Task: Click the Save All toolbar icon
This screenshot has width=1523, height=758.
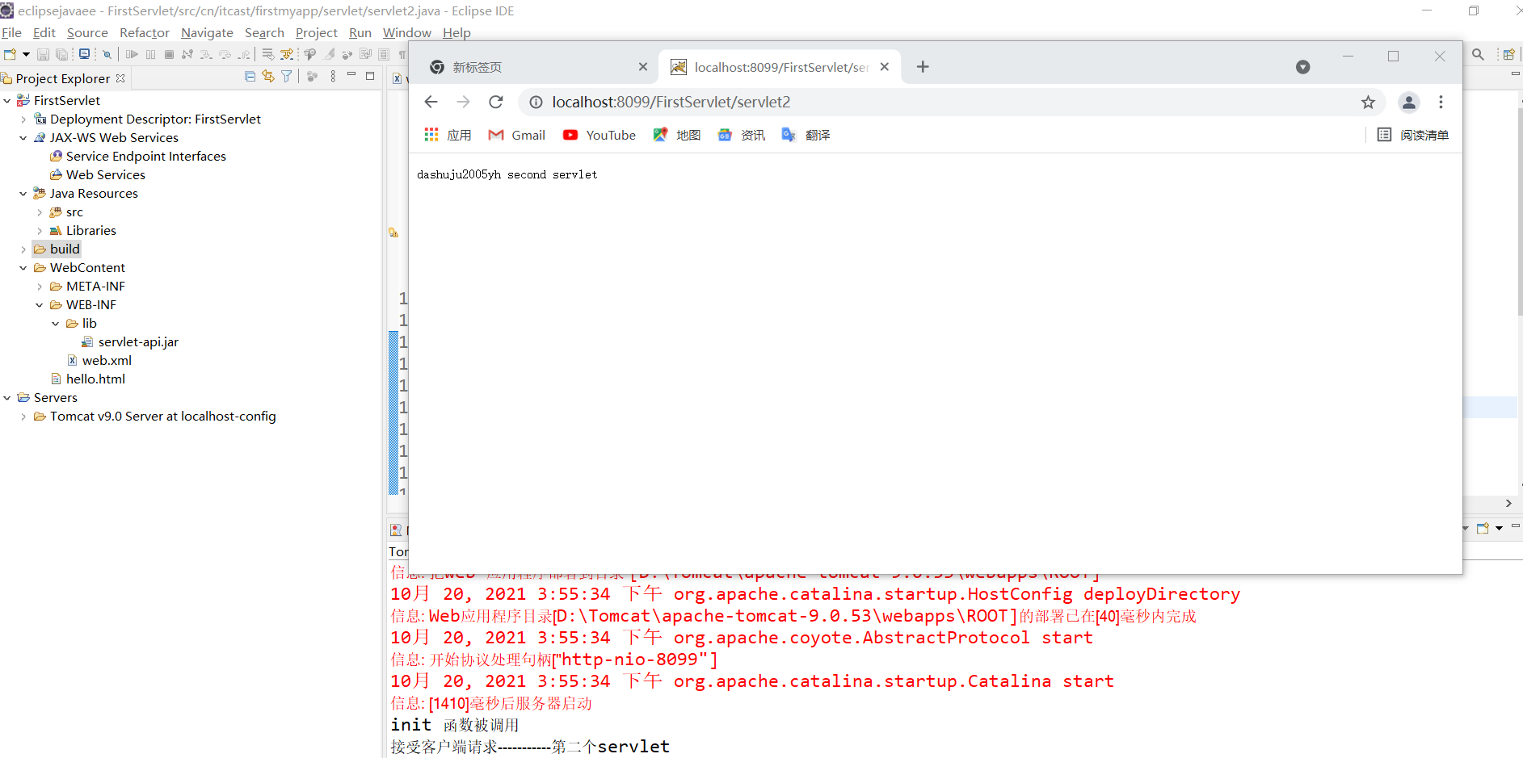Action: [61, 54]
